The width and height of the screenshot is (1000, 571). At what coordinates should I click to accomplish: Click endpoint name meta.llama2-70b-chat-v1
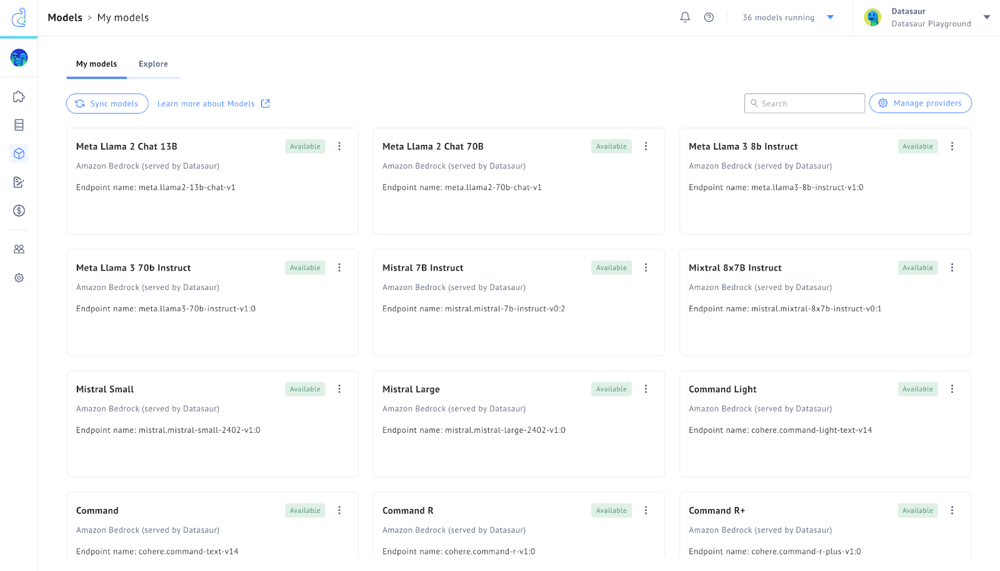(493, 187)
